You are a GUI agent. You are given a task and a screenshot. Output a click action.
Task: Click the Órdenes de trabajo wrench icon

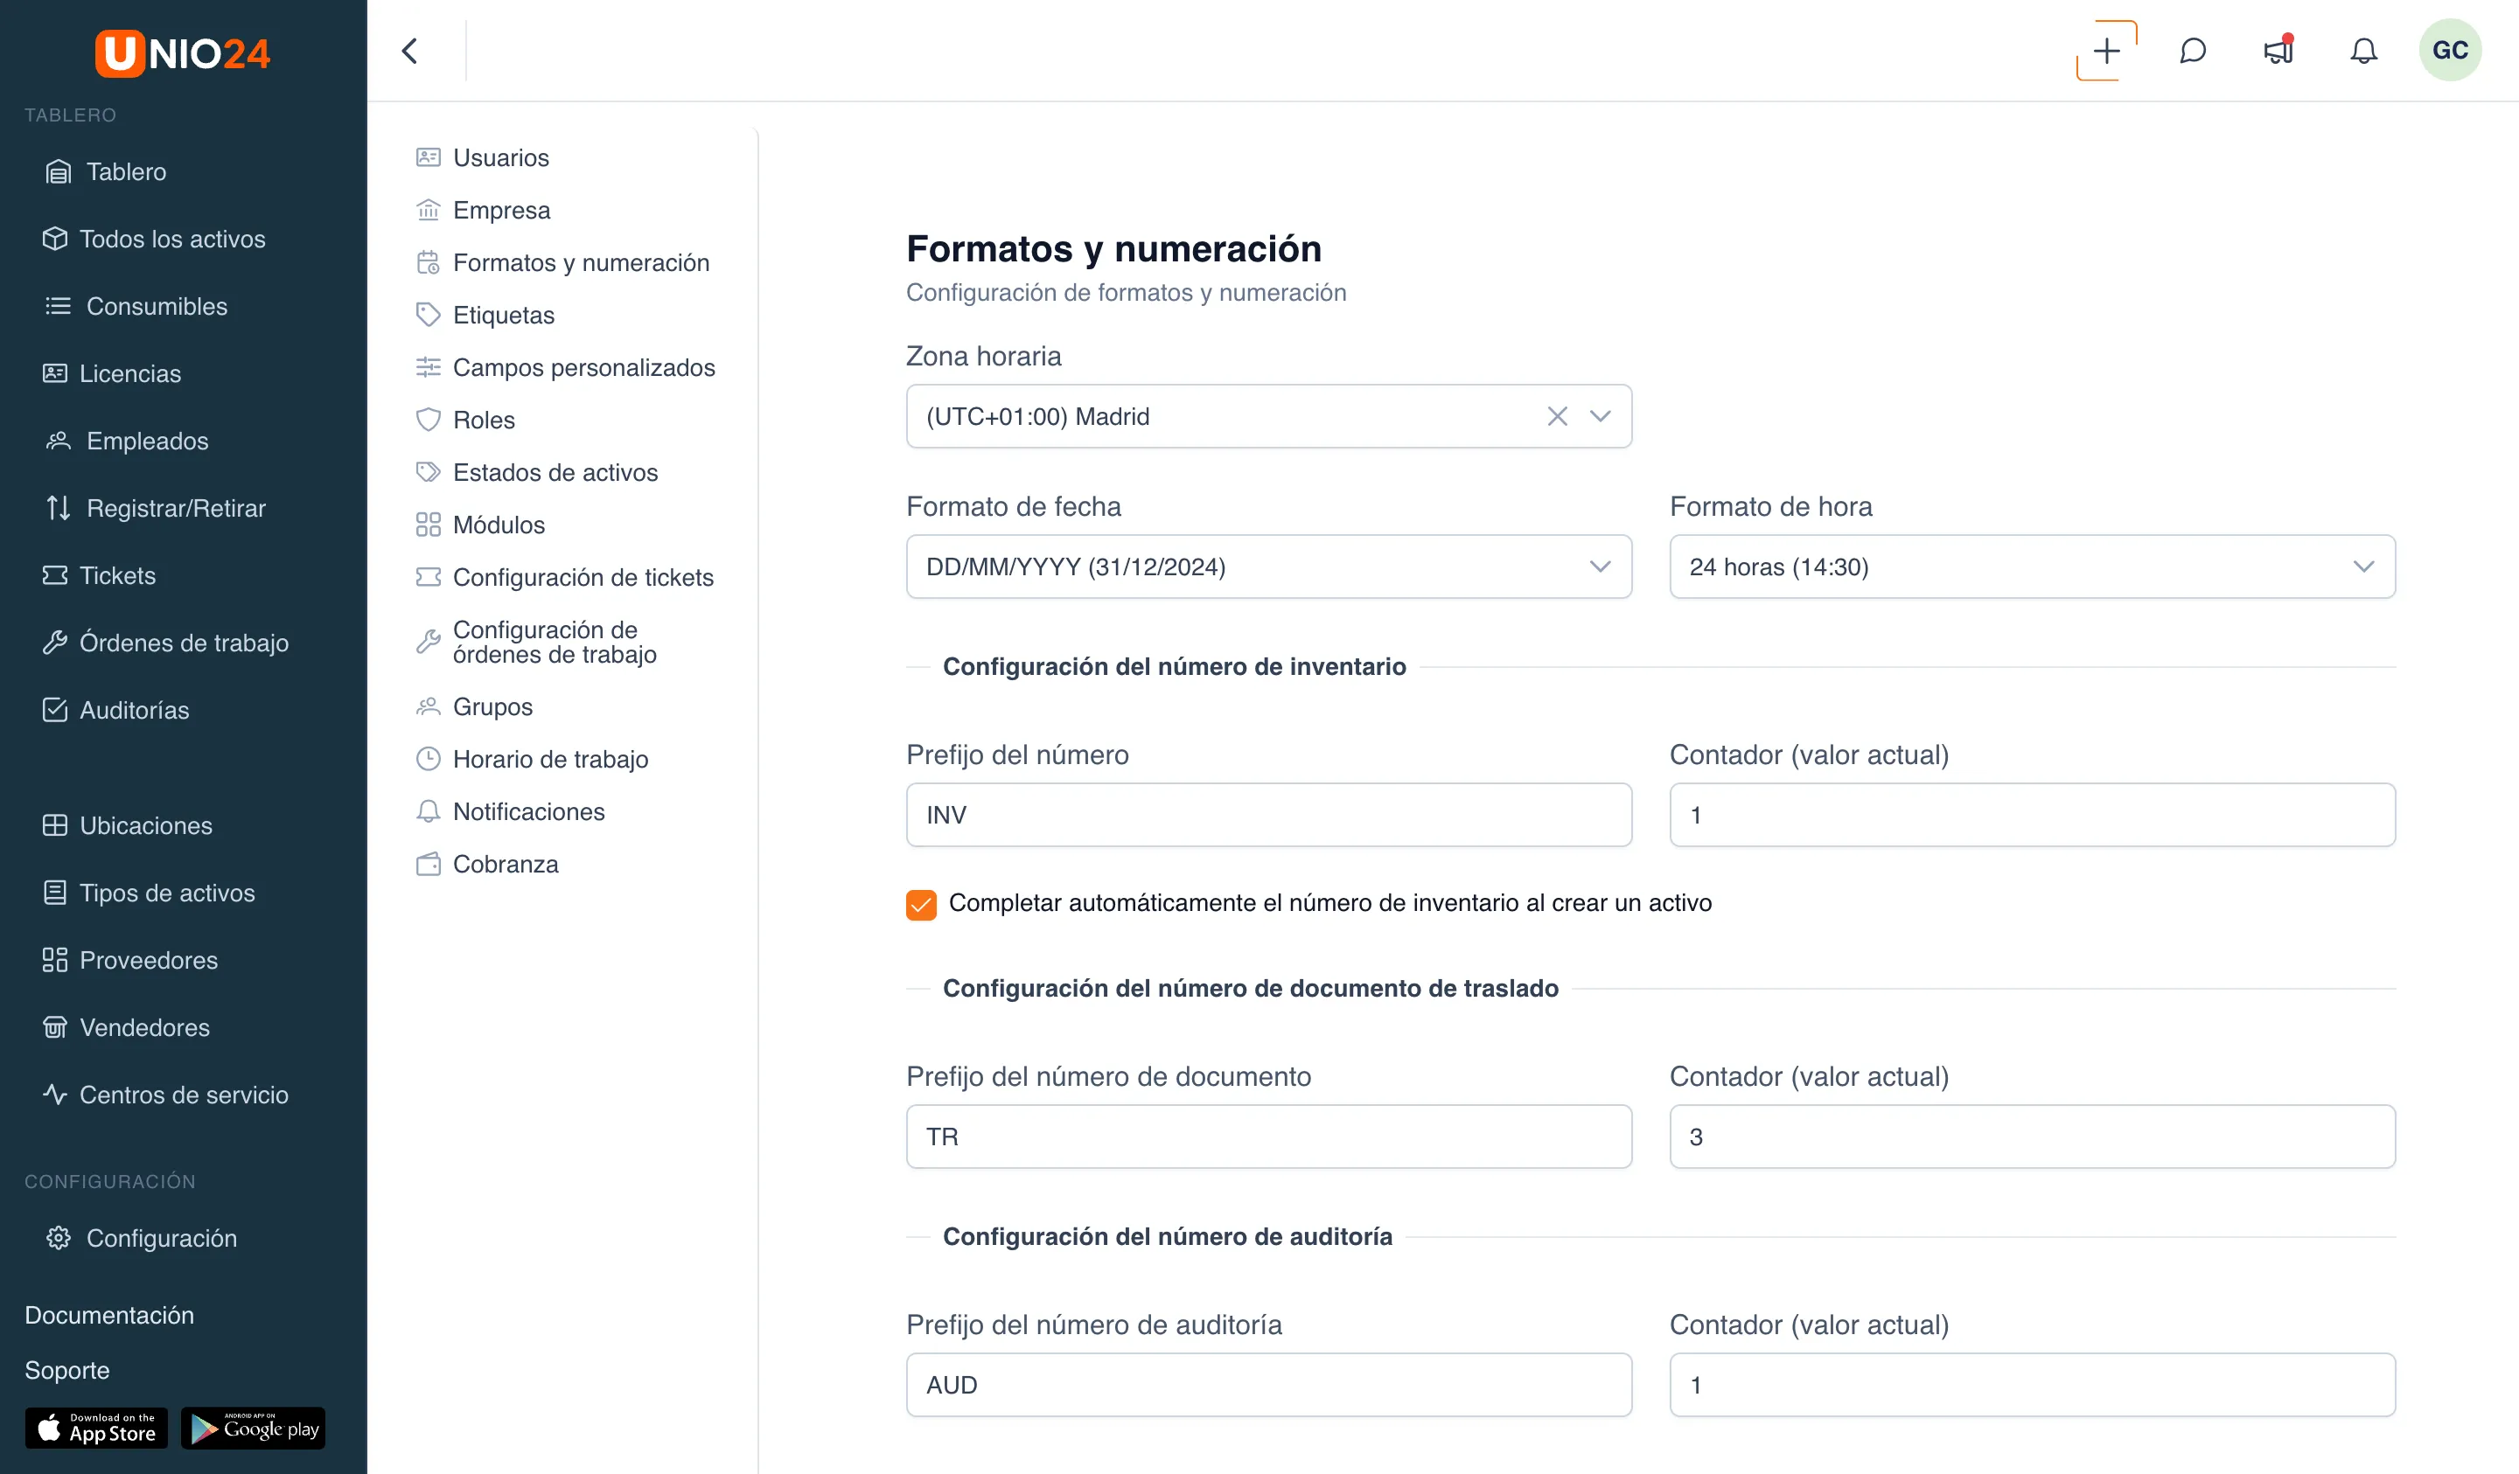click(55, 643)
